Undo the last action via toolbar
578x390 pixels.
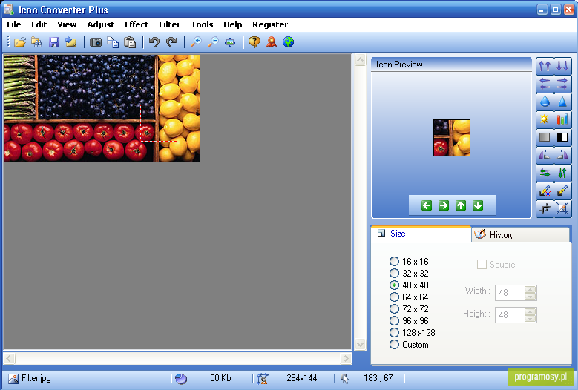coord(154,42)
